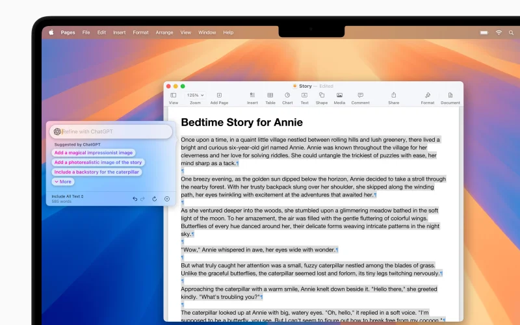Click the redo arrow in ChatGPT panel
The height and width of the screenshot is (325, 520).
coord(142,199)
